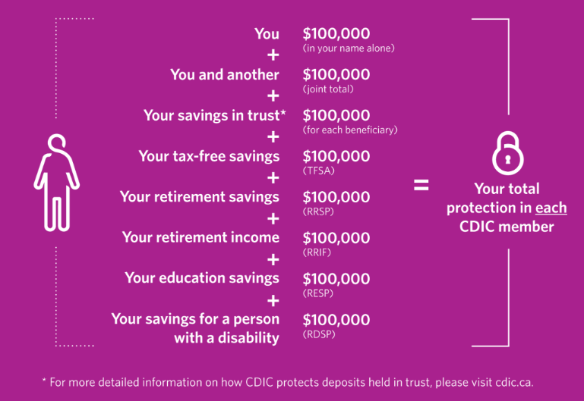This screenshot has width=584, height=401.
Task: Click the plus sign below "You"
Action: (273, 55)
